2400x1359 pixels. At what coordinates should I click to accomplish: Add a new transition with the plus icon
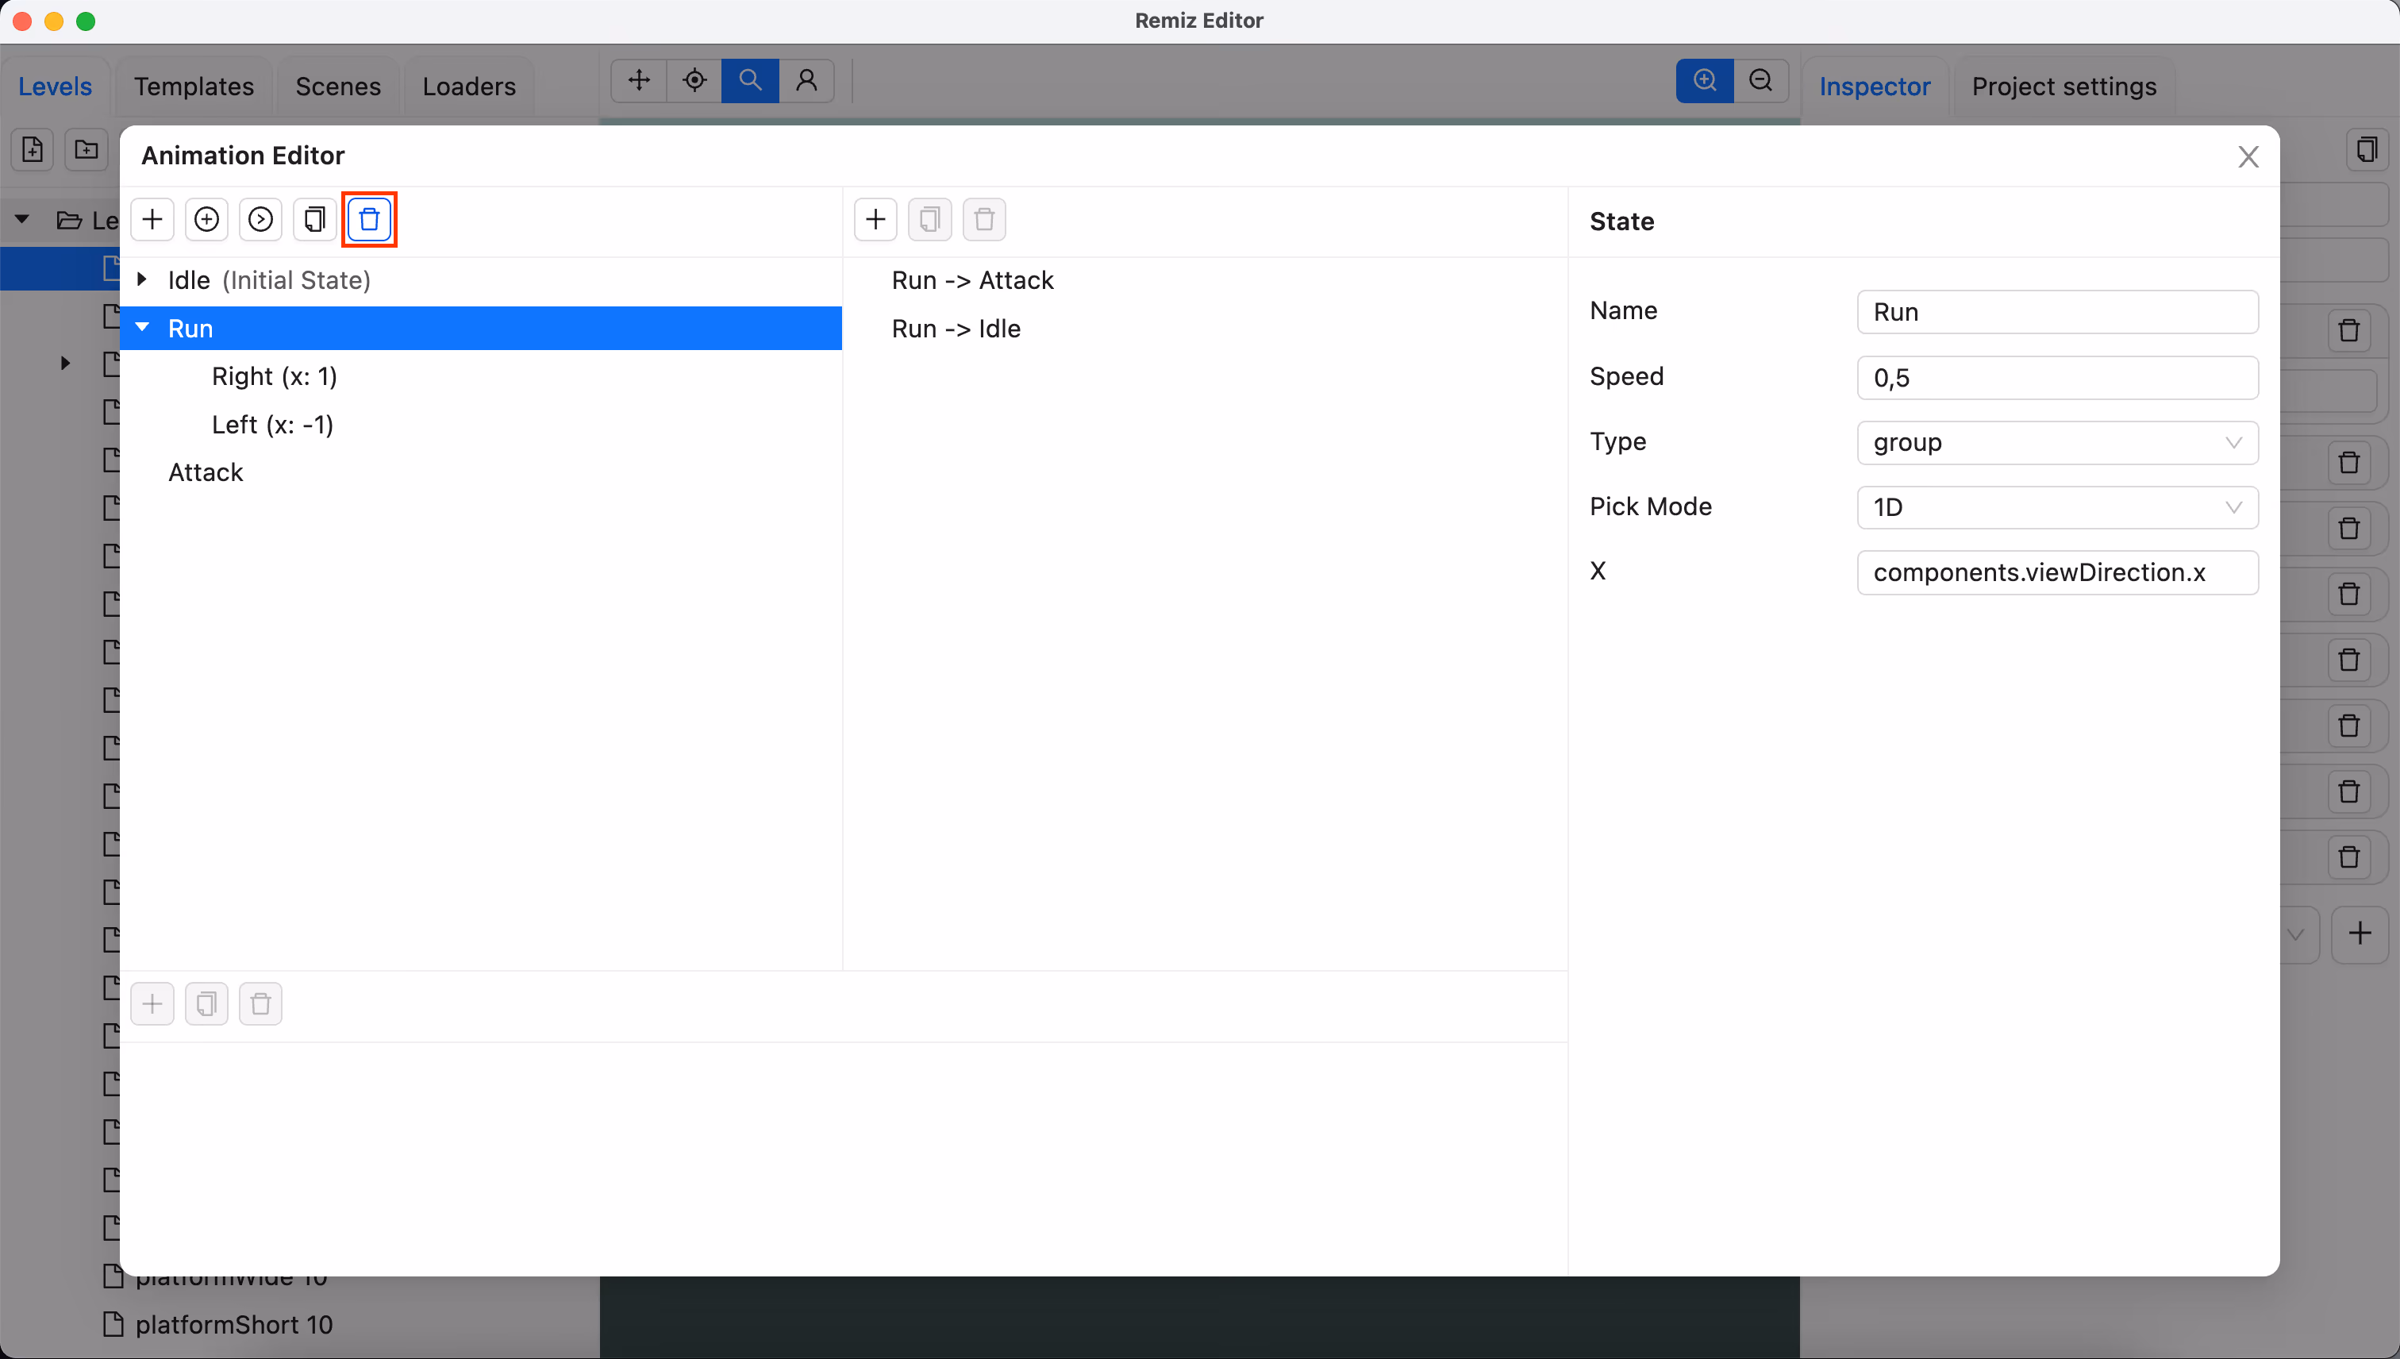(875, 219)
